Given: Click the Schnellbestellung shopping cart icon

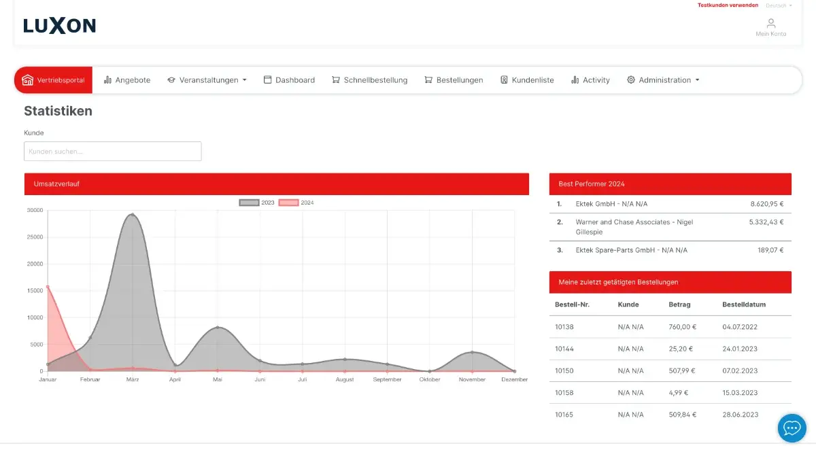Looking at the screenshot, I should [335, 80].
